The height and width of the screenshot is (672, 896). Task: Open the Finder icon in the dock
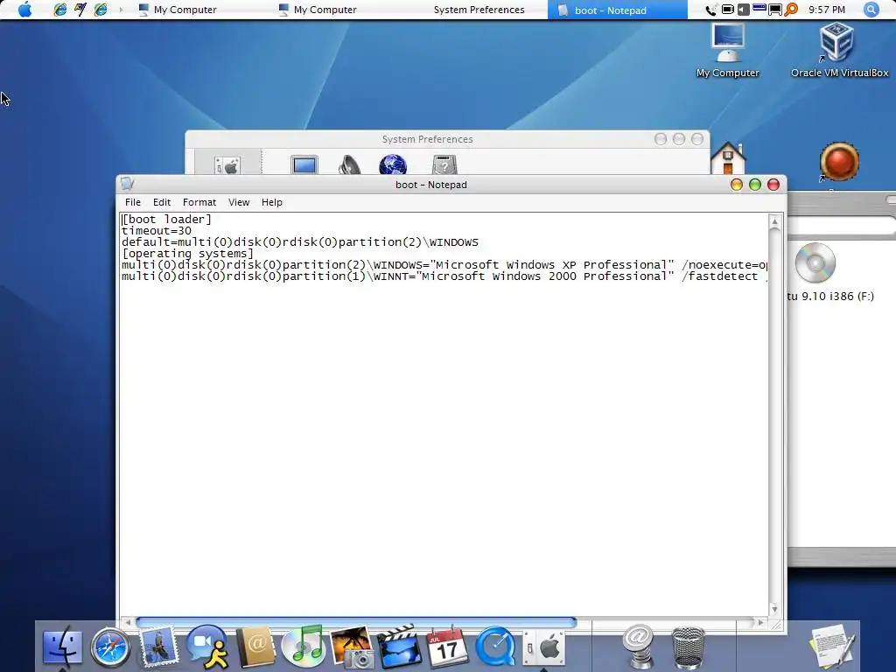tap(63, 647)
